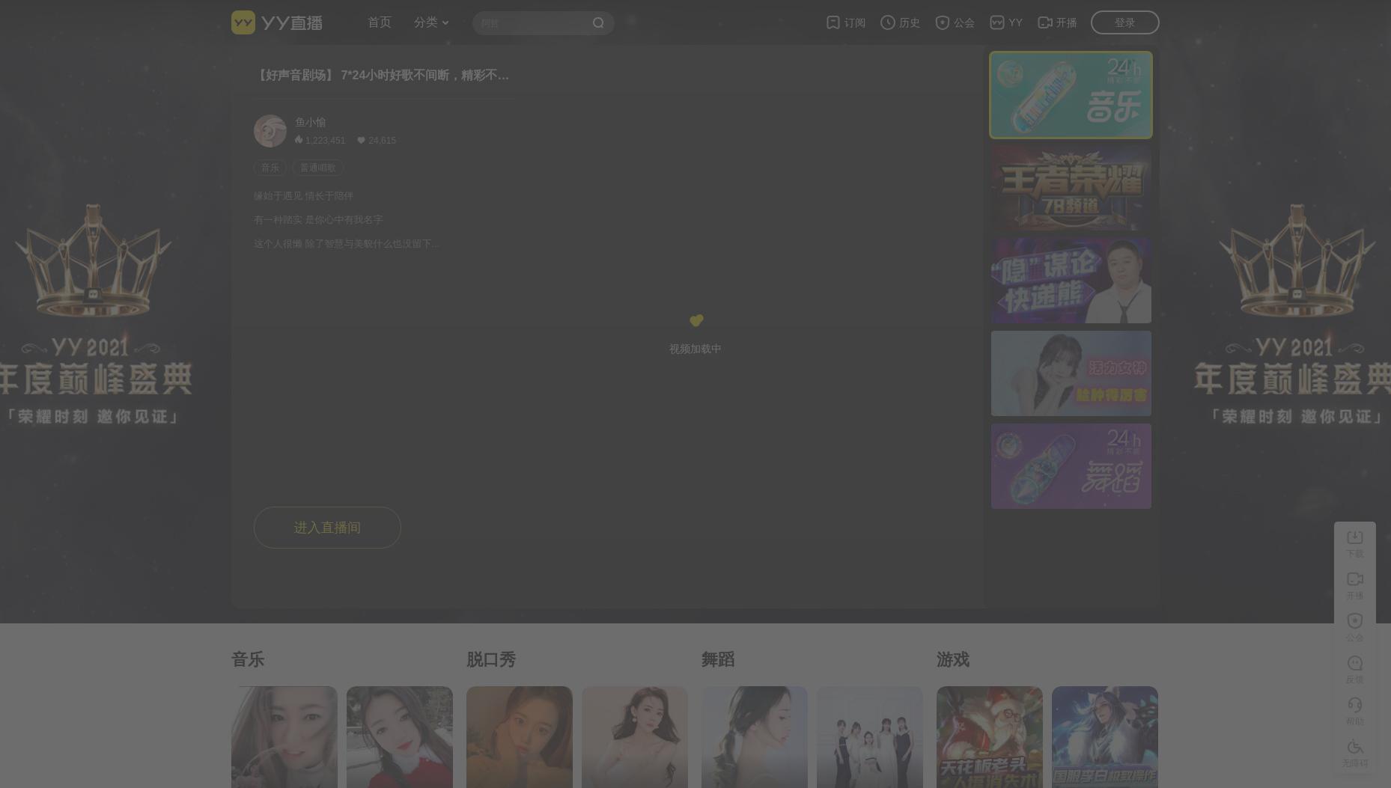This screenshot has height=788, width=1391.
Task: Click the 普通唱歌 tag chip
Action: click(318, 168)
